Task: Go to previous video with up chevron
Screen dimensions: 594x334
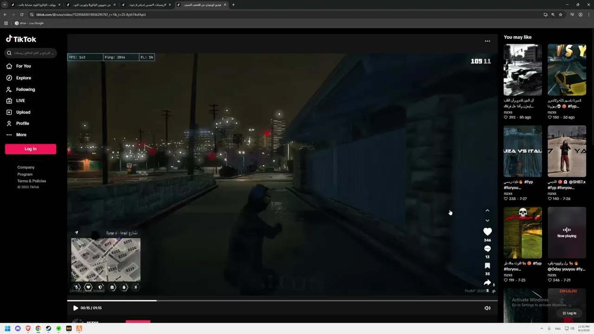Action: click(487, 211)
